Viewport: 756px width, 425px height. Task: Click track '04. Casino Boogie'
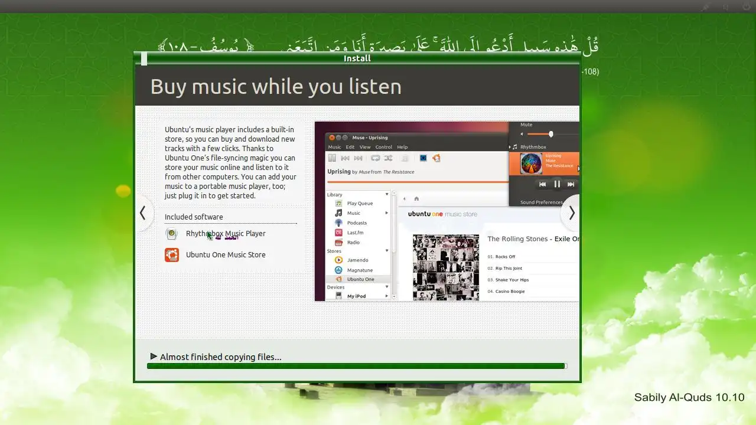pos(506,291)
